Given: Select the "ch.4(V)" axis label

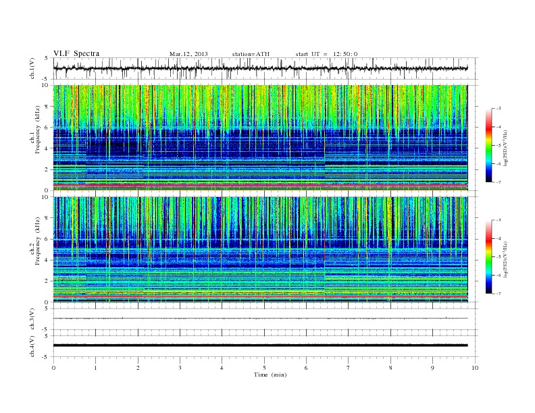Looking at the screenshot, I should [x=32, y=346].
